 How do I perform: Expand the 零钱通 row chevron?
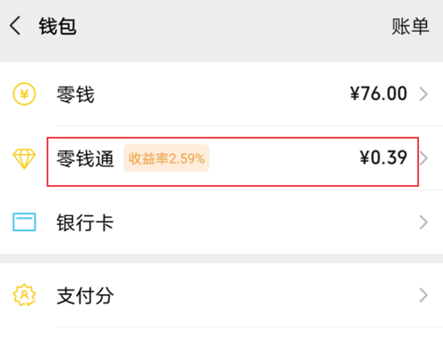click(424, 158)
